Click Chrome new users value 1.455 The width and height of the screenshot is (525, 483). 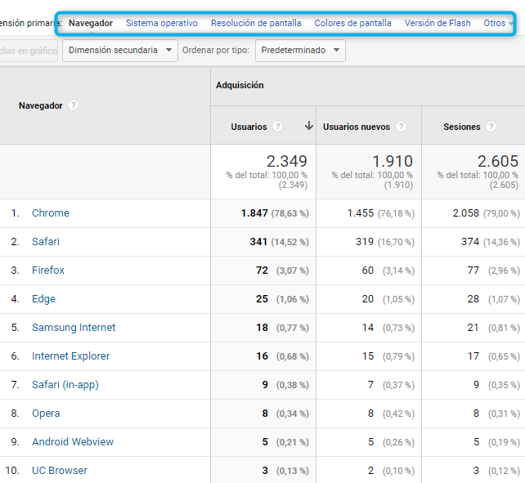pyautogui.click(x=361, y=213)
